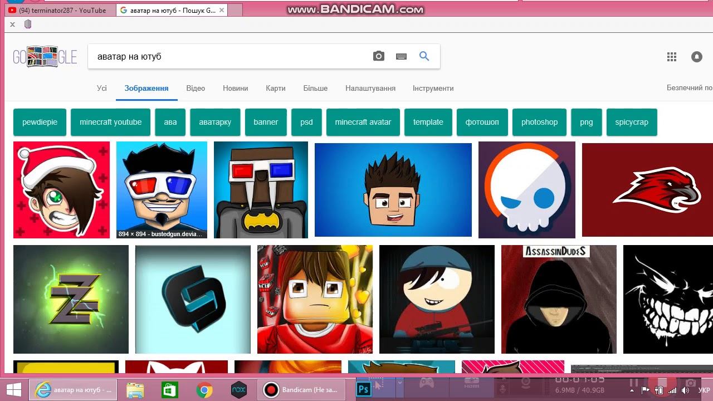Open the blue S logo image
Screen dimensions: 713x401
tap(193, 299)
